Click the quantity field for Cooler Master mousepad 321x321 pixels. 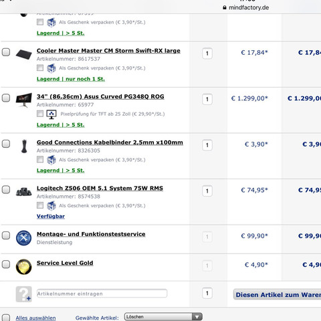[207, 53]
